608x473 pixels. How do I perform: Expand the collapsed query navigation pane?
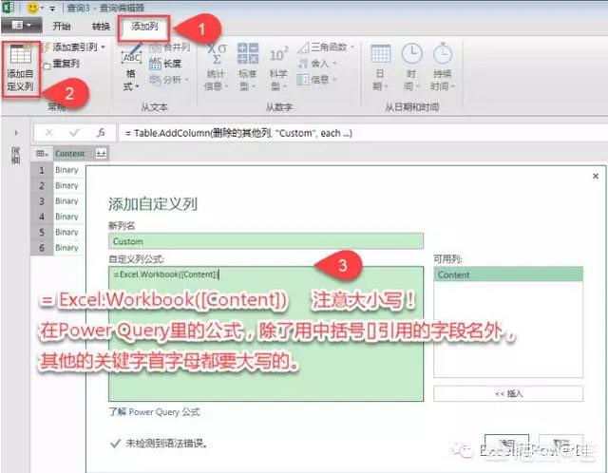click(16, 133)
